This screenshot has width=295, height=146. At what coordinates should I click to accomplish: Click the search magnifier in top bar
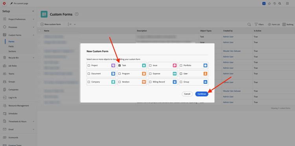280,4
